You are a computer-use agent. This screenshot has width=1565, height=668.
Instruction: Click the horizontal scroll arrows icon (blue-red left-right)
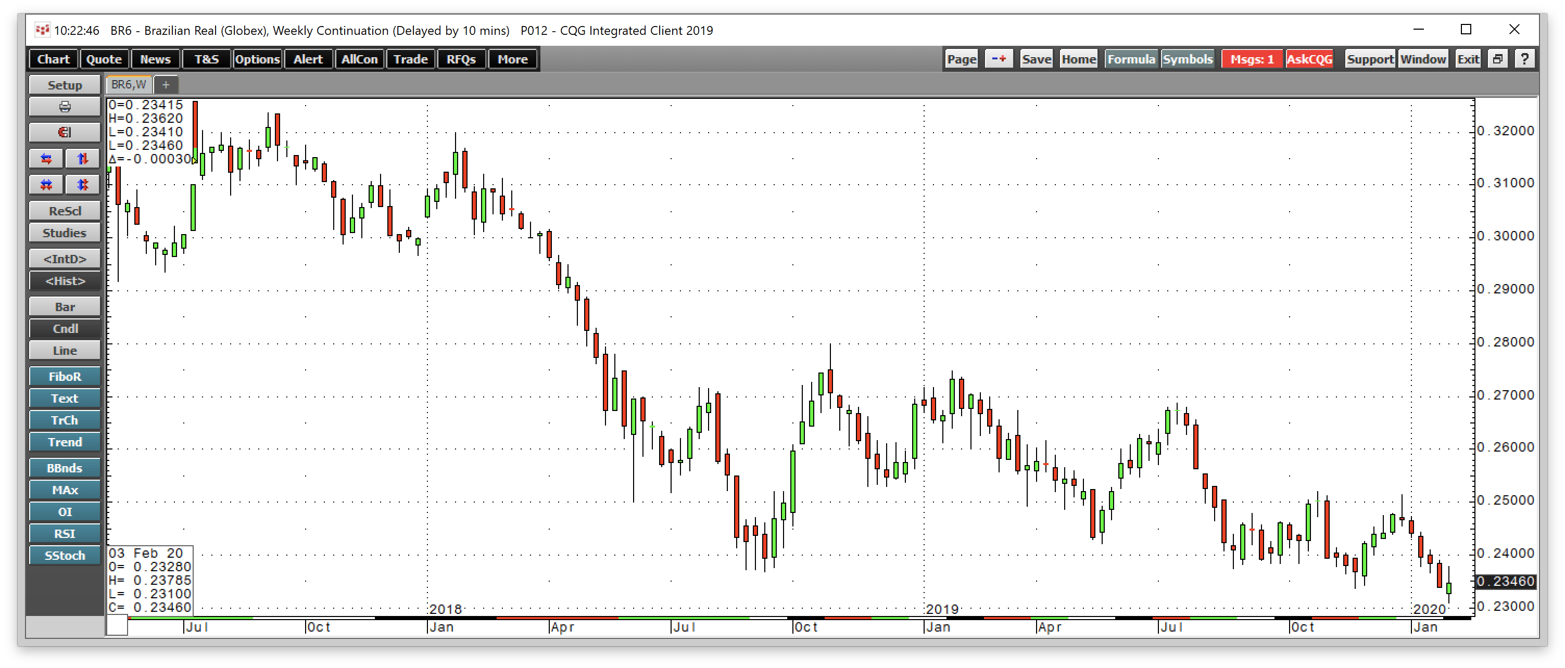point(46,159)
